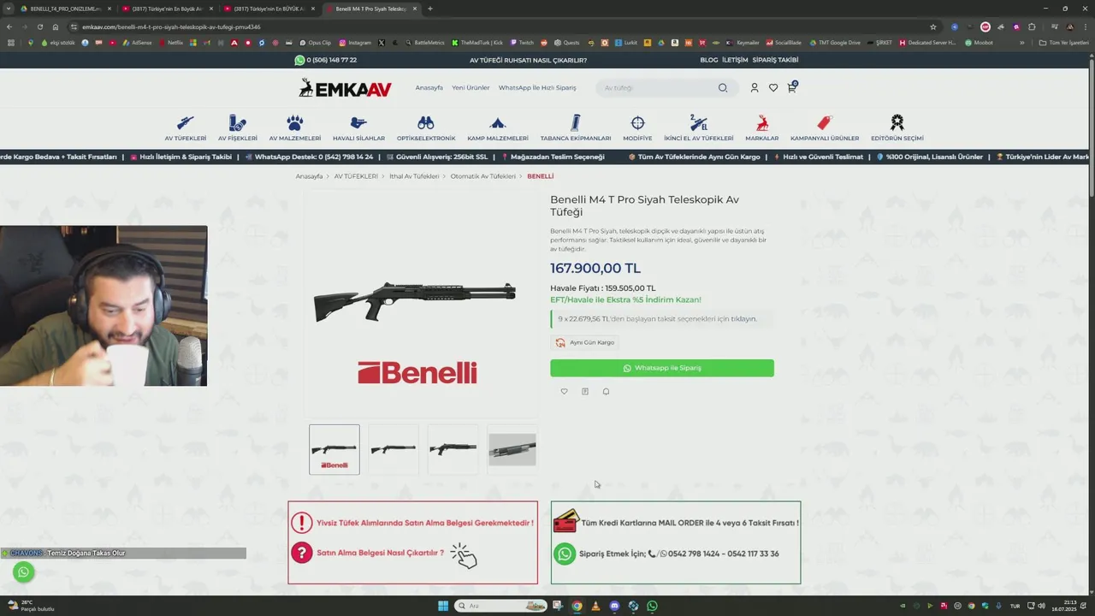Open the HAVALI SİLAHLAR category icon
Viewport: 1095px width, 616px height.
(x=358, y=123)
